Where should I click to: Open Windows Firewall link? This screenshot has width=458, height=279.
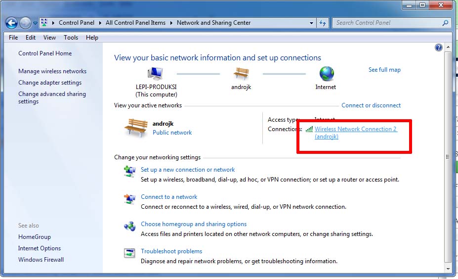[41, 260]
